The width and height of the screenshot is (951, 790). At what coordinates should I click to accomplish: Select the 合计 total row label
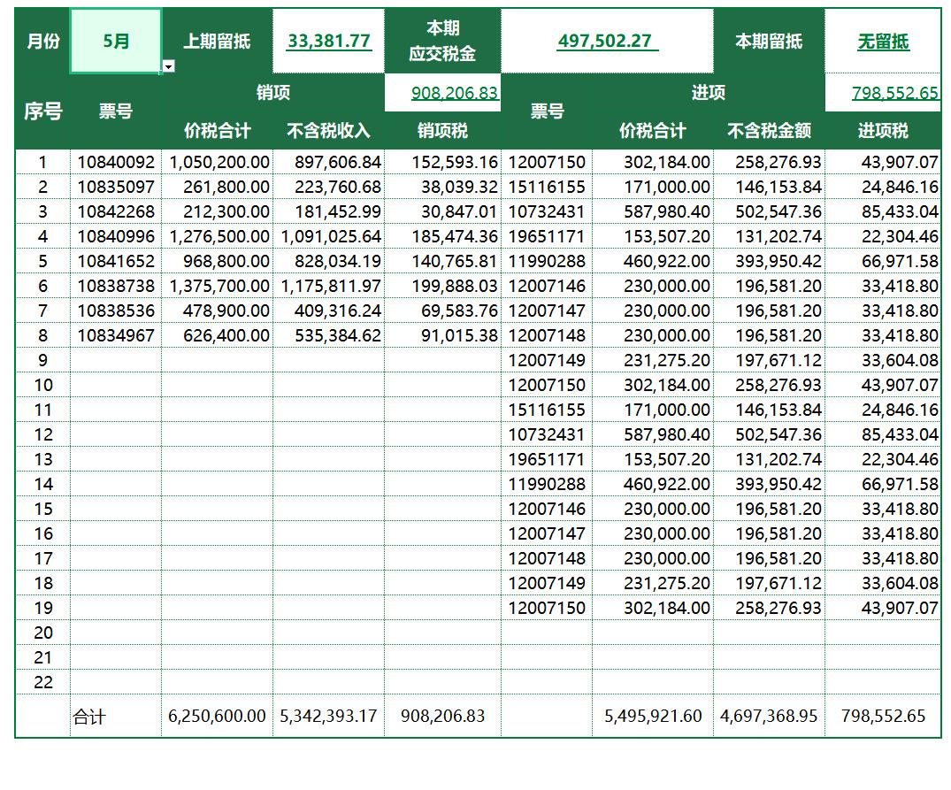point(89,717)
